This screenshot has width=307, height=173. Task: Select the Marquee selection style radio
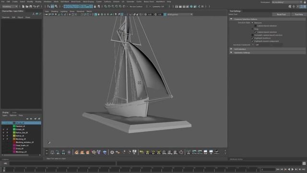tap(252, 23)
